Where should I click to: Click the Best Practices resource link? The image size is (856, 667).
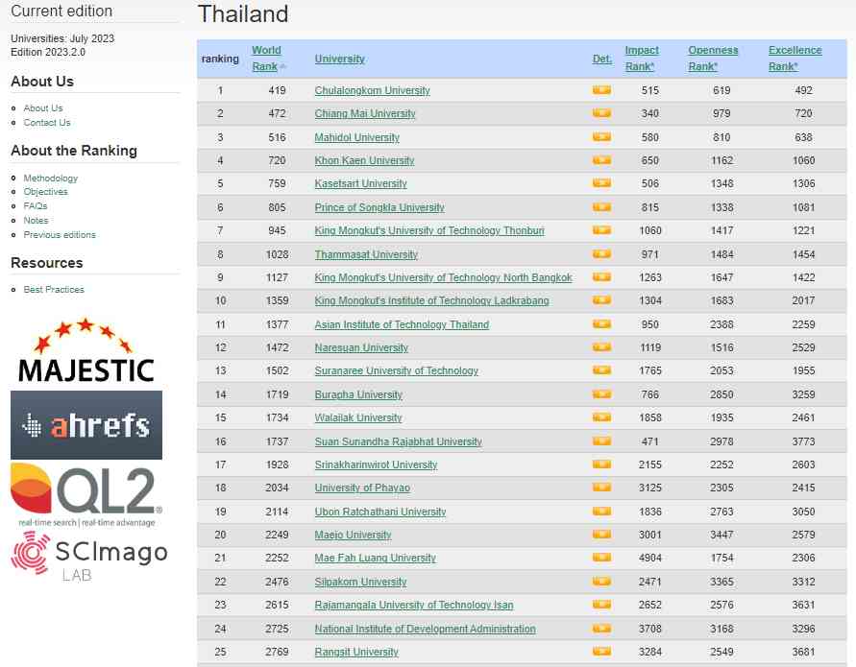pyautogui.click(x=54, y=290)
